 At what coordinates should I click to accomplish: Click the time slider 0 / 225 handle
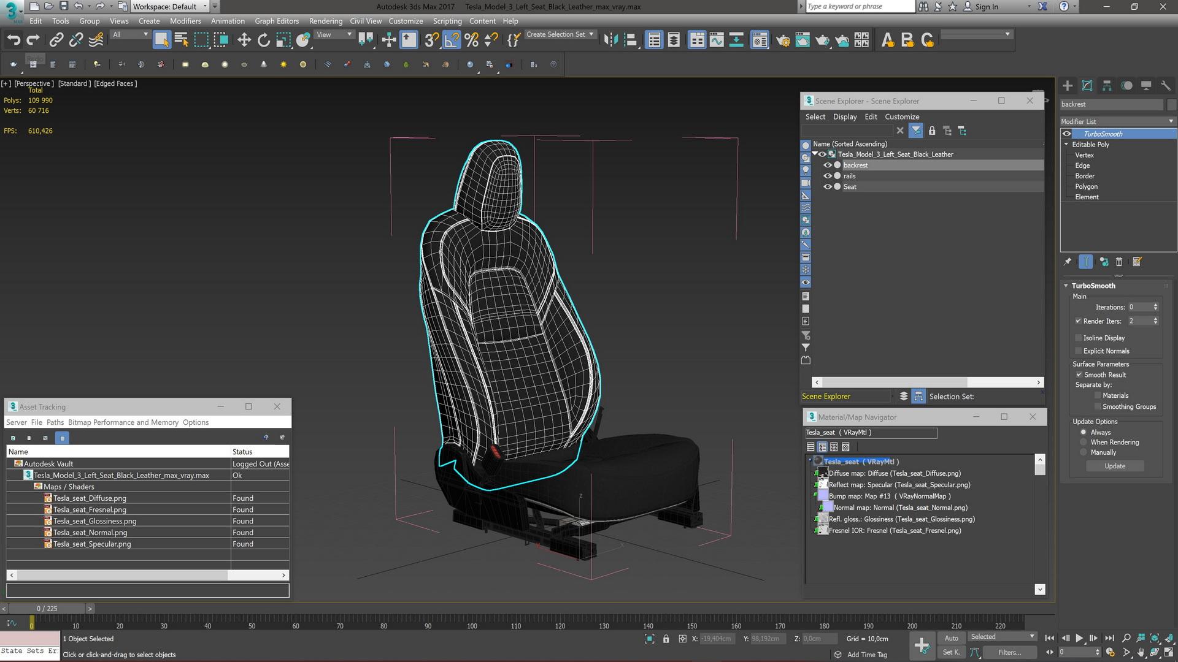(x=47, y=609)
